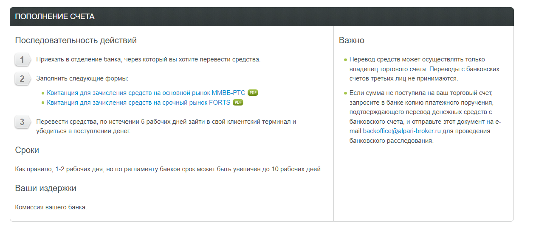This screenshot has width=550, height=225.
Task: Select the Ваши издержки heading
Action: 45,188
